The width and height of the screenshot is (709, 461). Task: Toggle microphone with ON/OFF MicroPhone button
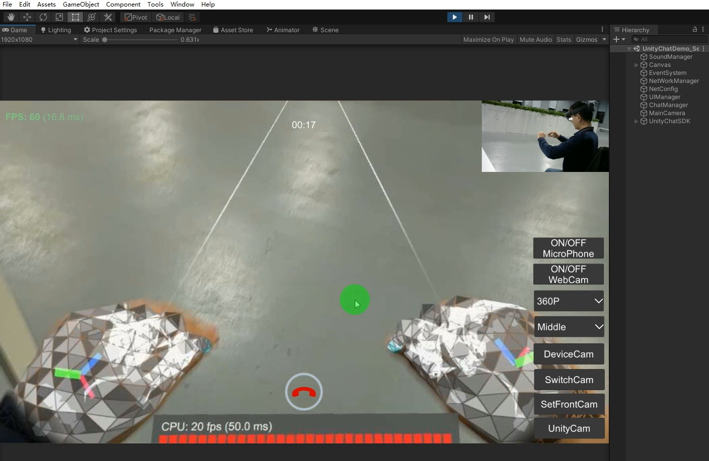[569, 248]
